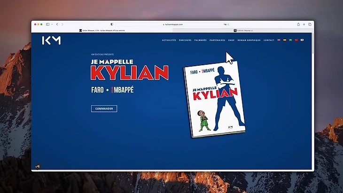This screenshot has width=343, height=193.
Task: Go to the Shop page
Action: [231, 40]
